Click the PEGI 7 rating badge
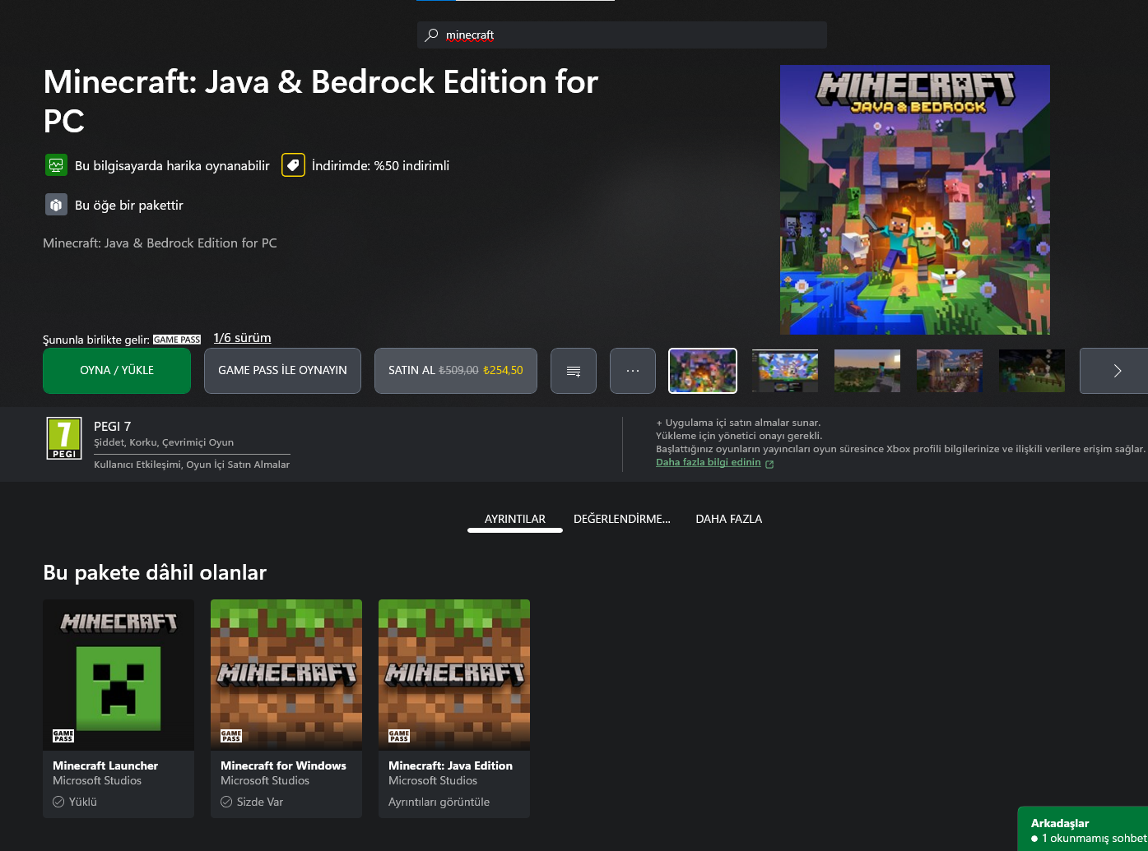This screenshot has height=851, width=1148. click(x=64, y=438)
